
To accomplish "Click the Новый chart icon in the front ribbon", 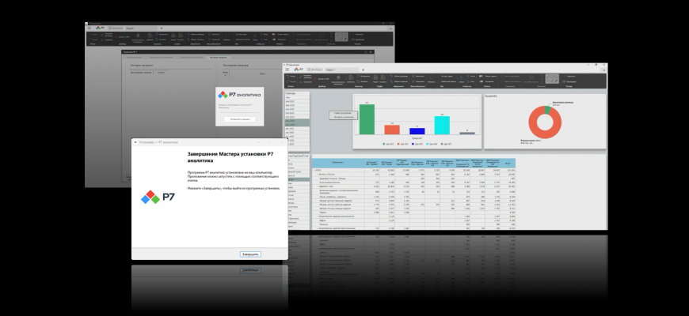I will click(375, 77).
